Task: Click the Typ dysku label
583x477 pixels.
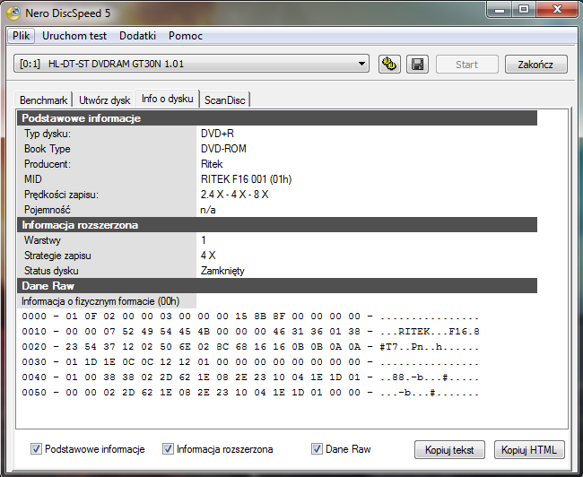Action: point(48,134)
